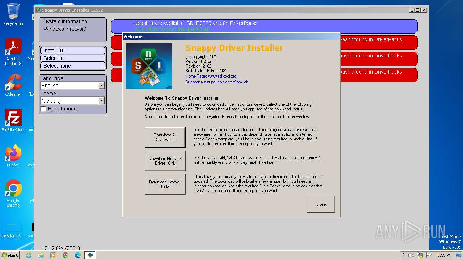Click the System information panel
Screen dimensions: 463x260
73,30
